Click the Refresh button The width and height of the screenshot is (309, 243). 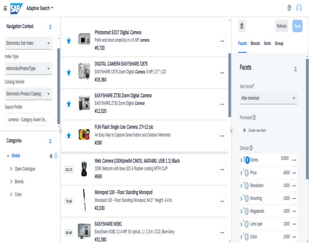282,26
